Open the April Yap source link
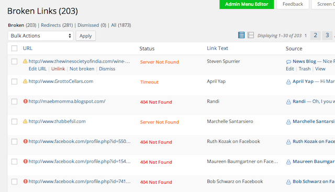This screenshot has width=335, height=192. click(303, 81)
